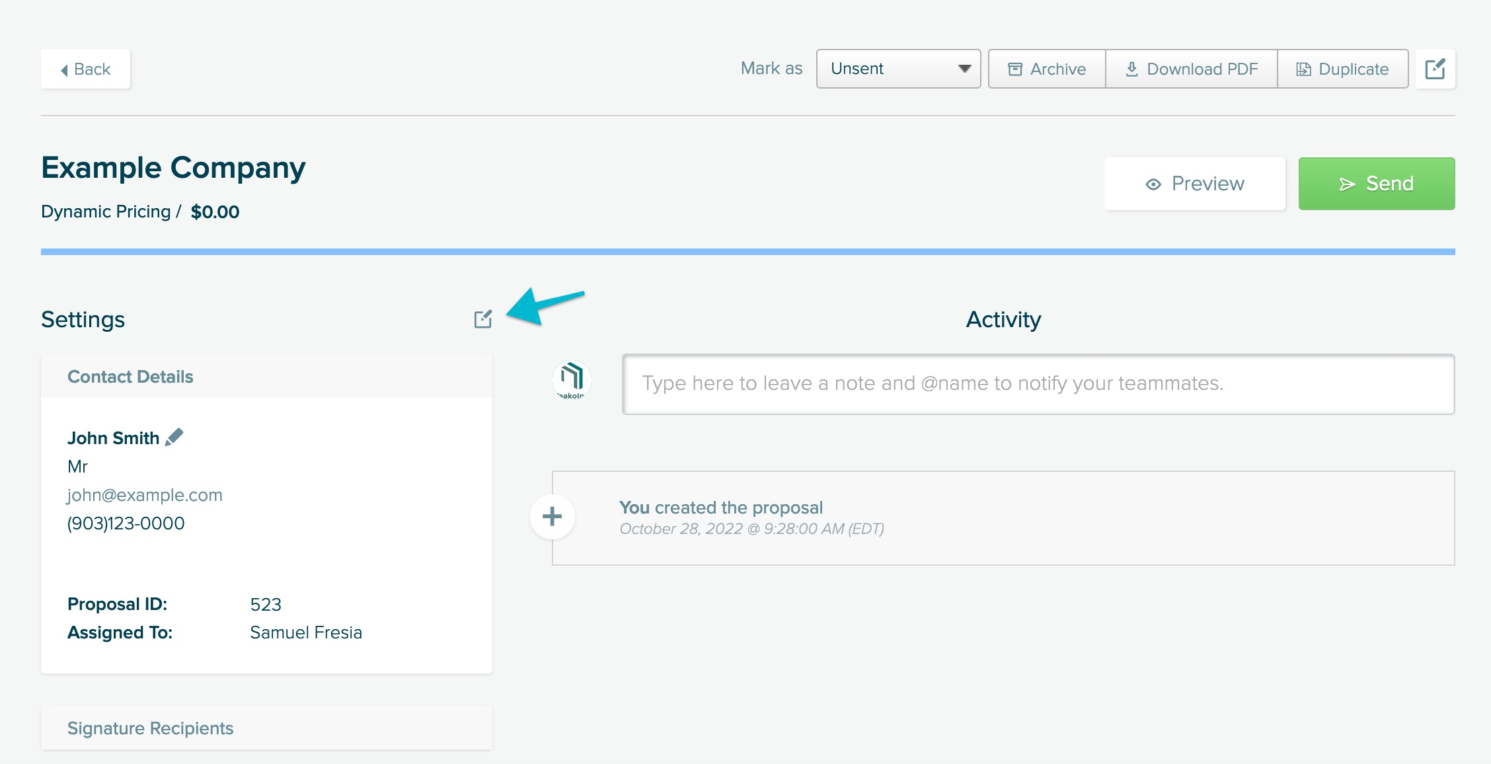Viewport: 1491px width, 764px height.
Task: Open the Mark as status dropdown
Action: tap(898, 68)
